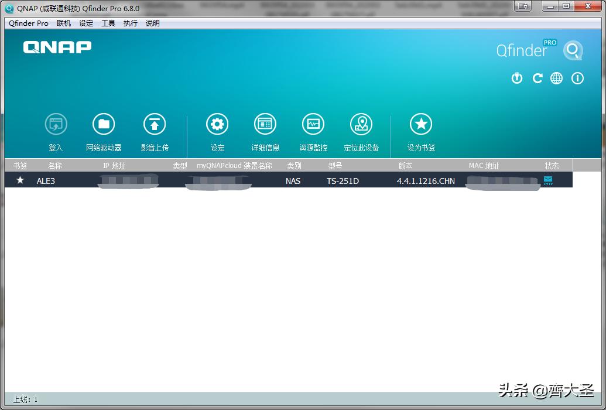Open the globe language icon

557,78
